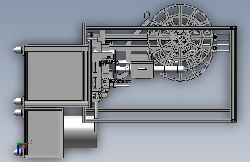Click the green Y axis dot on the triad
This screenshot has width=250, height=162.
pyautogui.click(x=18, y=143)
